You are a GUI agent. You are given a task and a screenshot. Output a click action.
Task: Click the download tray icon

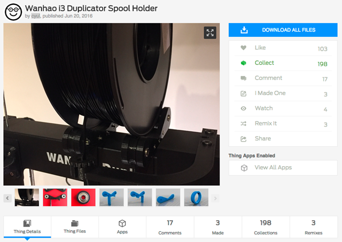244,30
